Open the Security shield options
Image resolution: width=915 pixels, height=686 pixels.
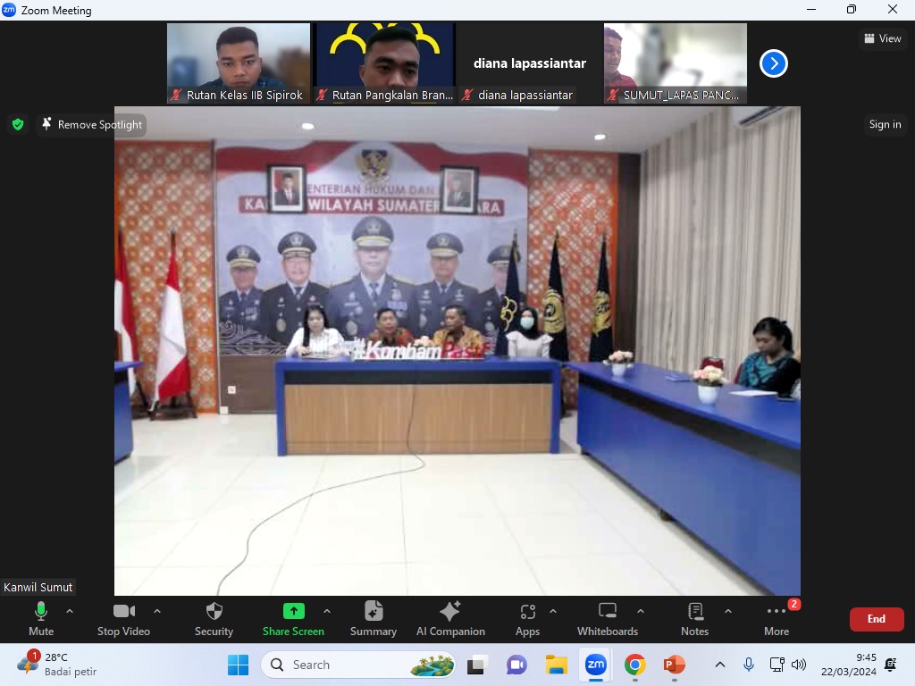[x=214, y=618]
